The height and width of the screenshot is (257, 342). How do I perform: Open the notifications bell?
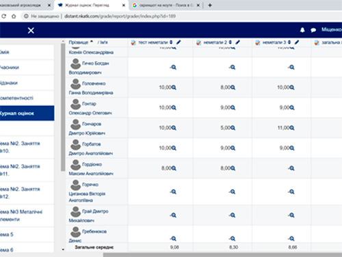click(302, 30)
